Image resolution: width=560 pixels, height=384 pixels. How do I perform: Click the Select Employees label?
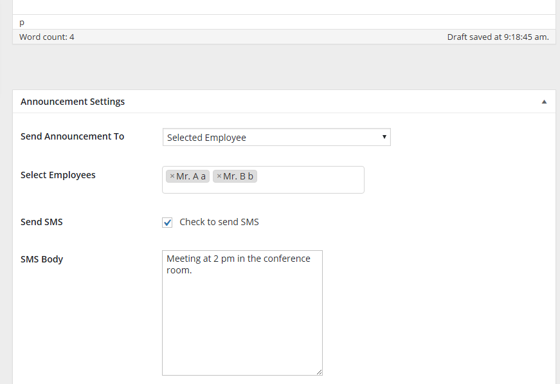coord(58,175)
